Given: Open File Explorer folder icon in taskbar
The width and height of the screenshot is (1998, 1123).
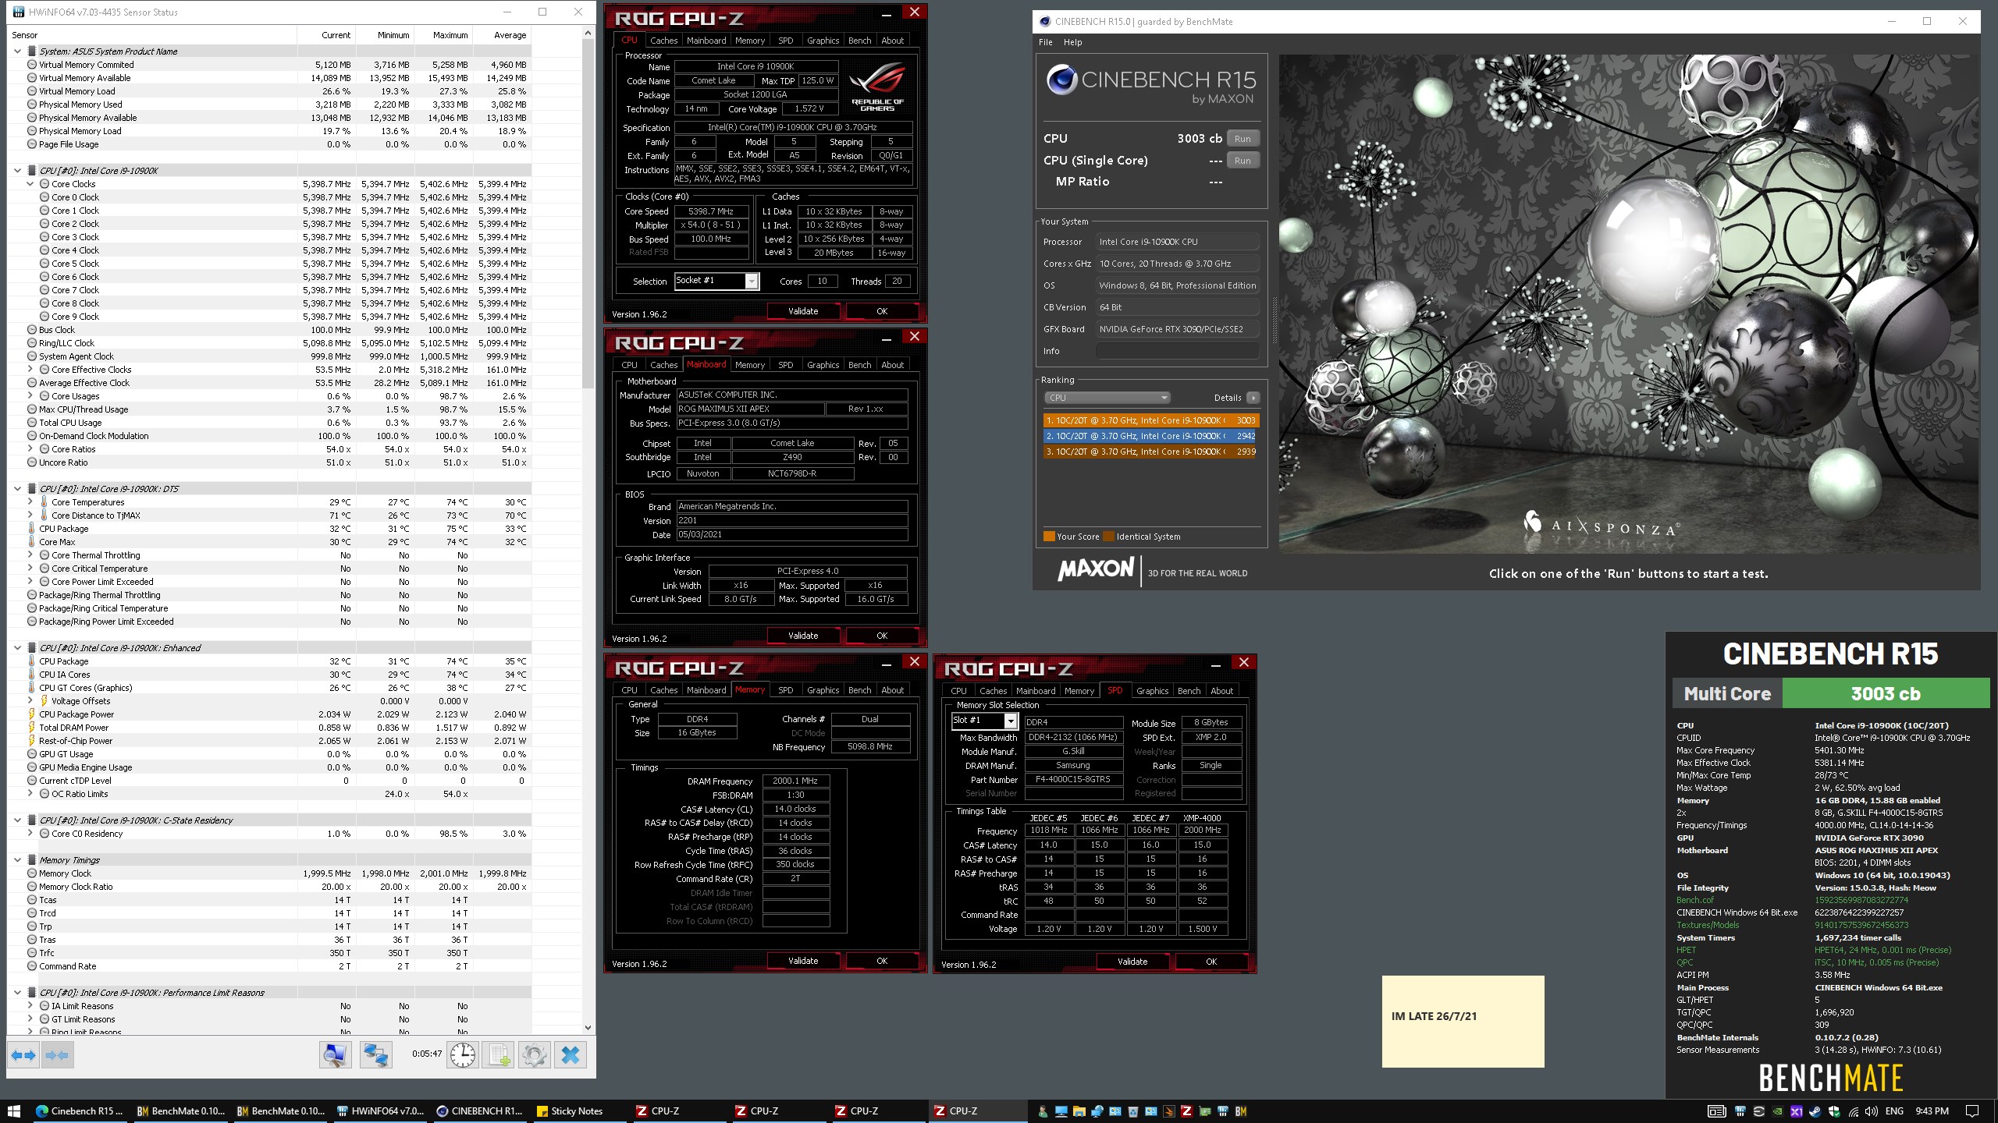Looking at the screenshot, I should tap(1079, 1111).
